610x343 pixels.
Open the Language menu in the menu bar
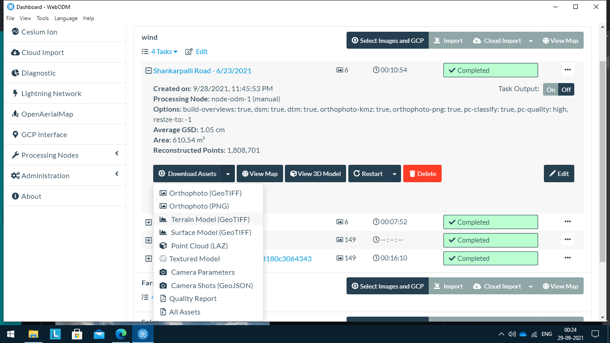coord(66,18)
